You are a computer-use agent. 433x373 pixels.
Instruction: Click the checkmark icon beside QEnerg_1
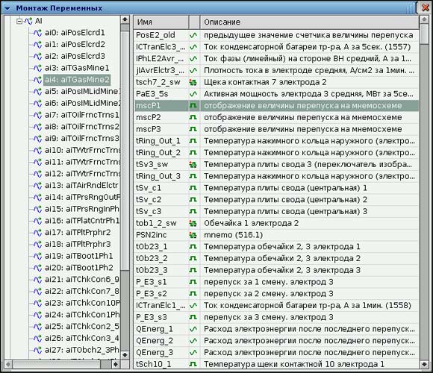(193, 329)
